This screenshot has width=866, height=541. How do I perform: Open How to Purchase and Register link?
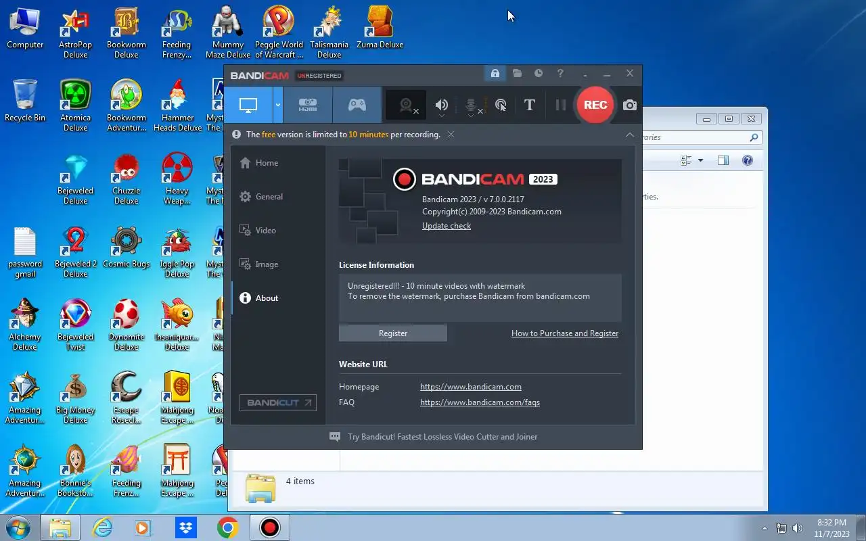(565, 333)
